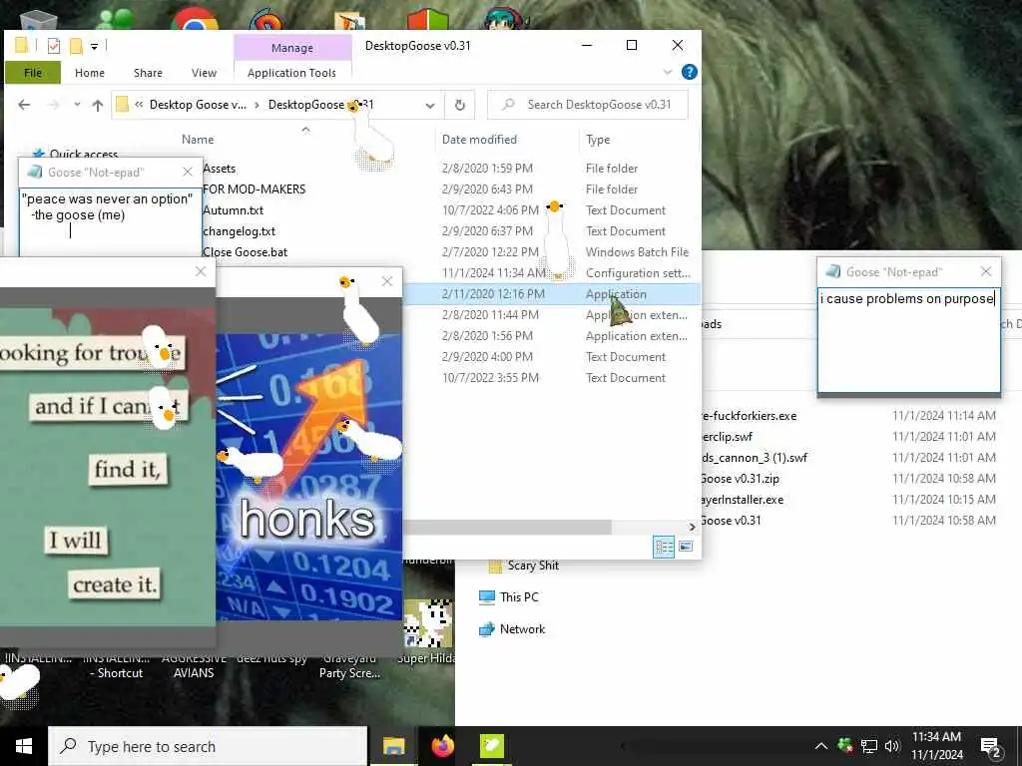
Task: Select the Application Tools tab
Action: (x=291, y=72)
